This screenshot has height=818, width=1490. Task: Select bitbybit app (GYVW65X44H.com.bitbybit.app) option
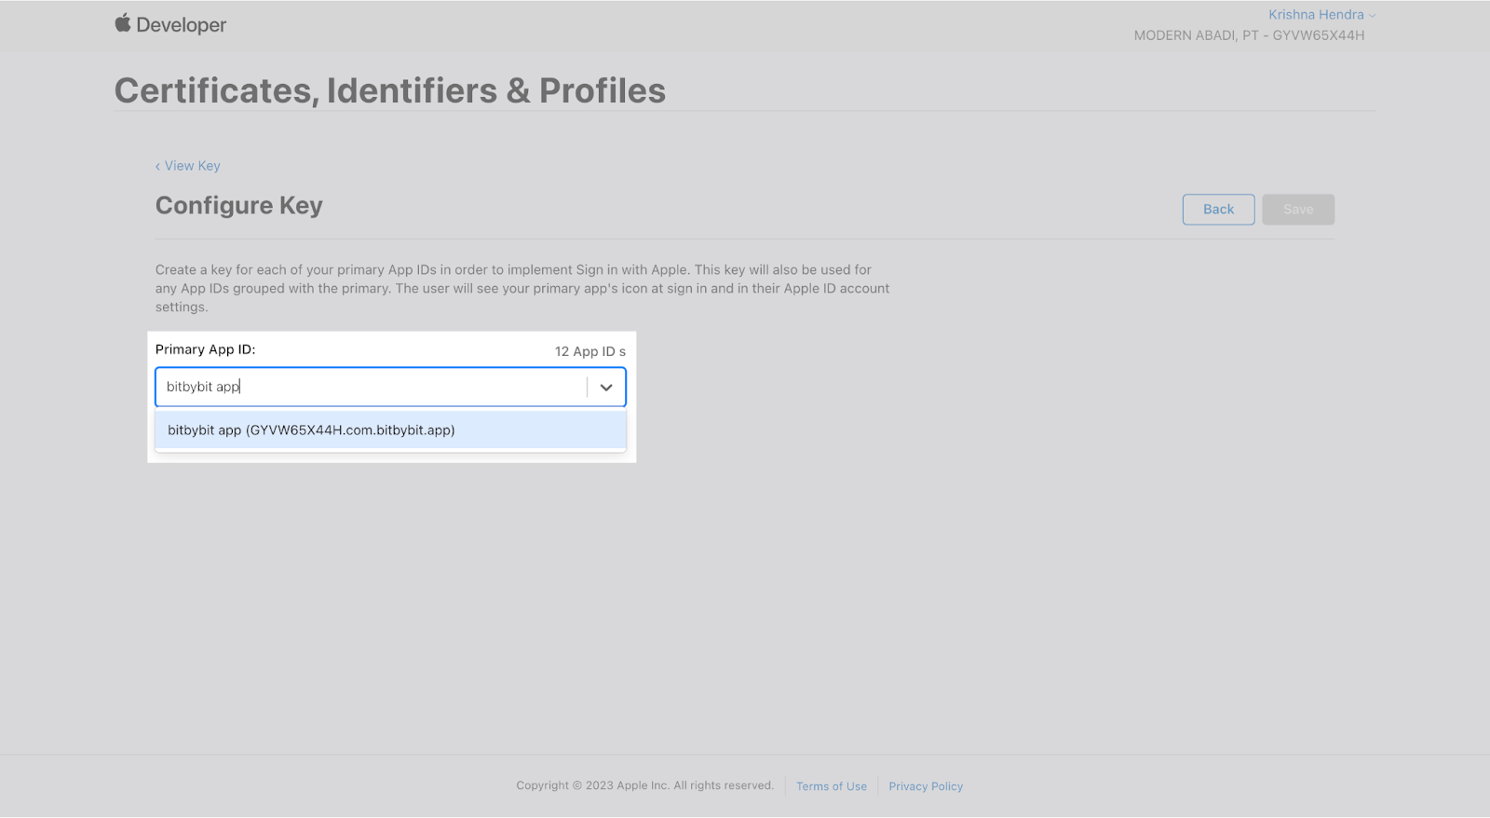(390, 430)
